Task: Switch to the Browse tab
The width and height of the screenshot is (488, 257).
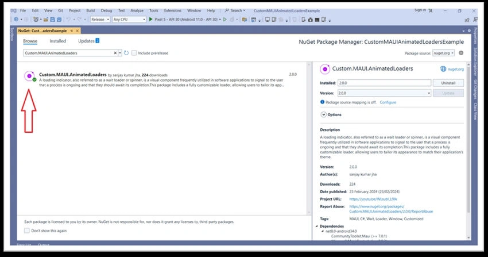Action: pyautogui.click(x=30, y=41)
